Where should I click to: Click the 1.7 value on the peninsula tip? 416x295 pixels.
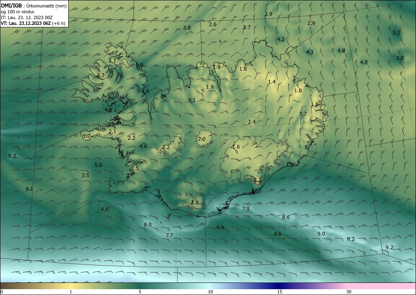pyautogui.click(x=87, y=136)
